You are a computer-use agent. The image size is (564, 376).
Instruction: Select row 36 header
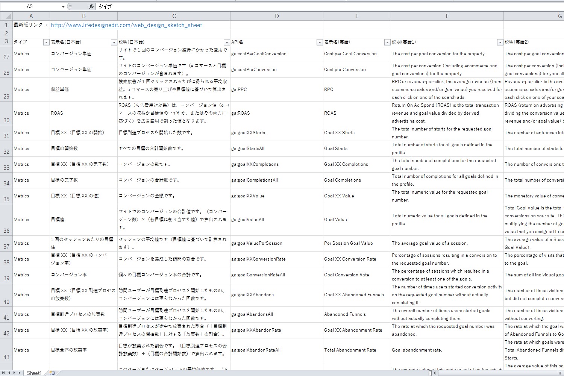pyautogui.click(x=6, y=220)
